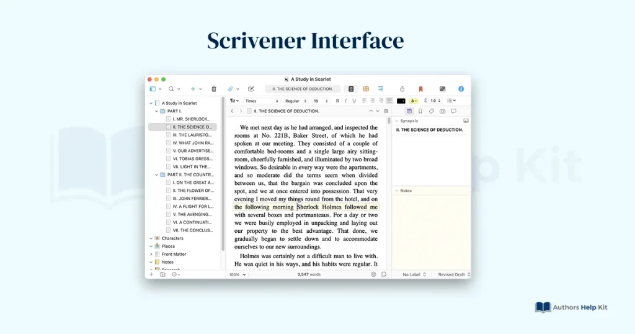635x334 pixels.
Task: Click the Compile share icon
Action: coord(402,89)
